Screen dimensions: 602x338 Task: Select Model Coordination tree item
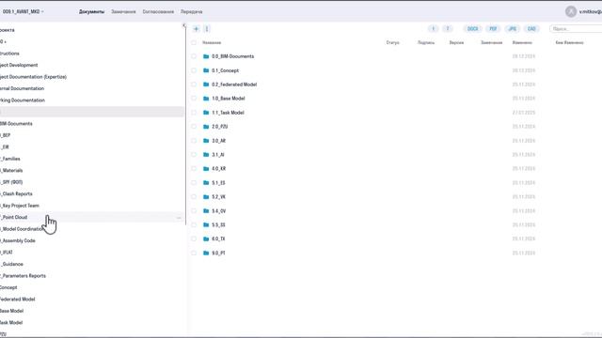coord(23,229)
